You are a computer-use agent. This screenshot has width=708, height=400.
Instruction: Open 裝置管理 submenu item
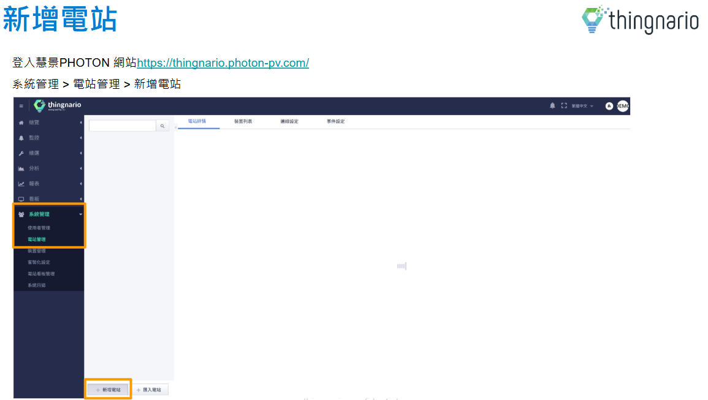[x=37, y=251]
